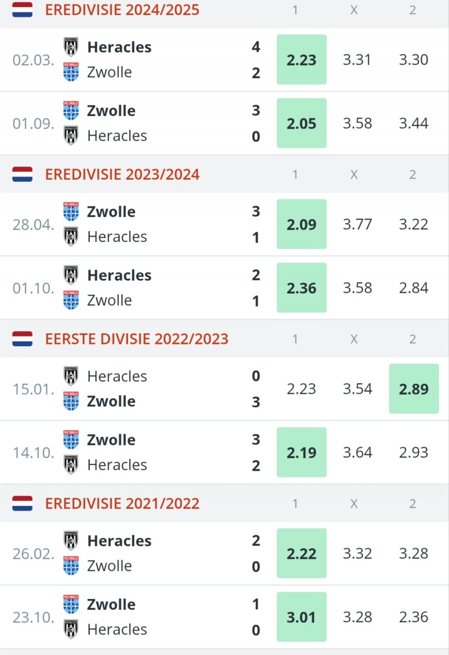Select away odds 3.44 for 01.09. match
The image size is (449, 655).
[414, 124]
